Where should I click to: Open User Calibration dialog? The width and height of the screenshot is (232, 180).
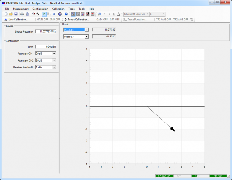click(x=16, y=19)
